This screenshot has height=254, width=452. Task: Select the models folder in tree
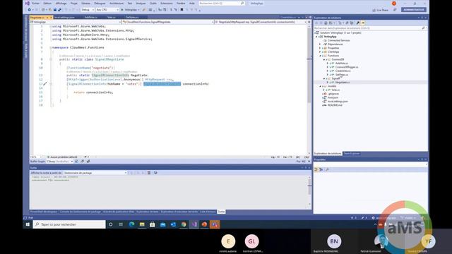pyautogui.click(x=332, y=86)
